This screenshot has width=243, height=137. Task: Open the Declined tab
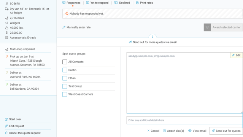click(x=122, y=3)
